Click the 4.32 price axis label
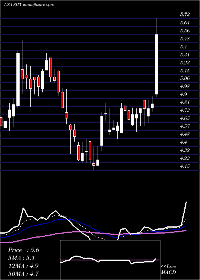The width and height of the screenshot is (200, 280). click(x=185, y=150)
